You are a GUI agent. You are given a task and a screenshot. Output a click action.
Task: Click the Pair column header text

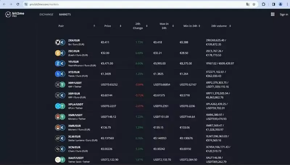click(x=61, y=26)
